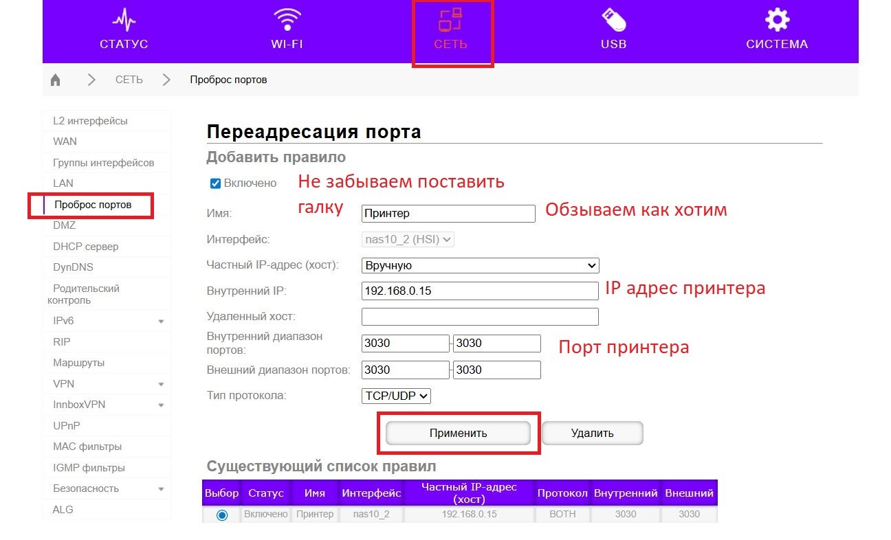Open the RIP sidebar item
Image resolution: width=891 pixels, height=540 pixels.
(x=61, y=342)
